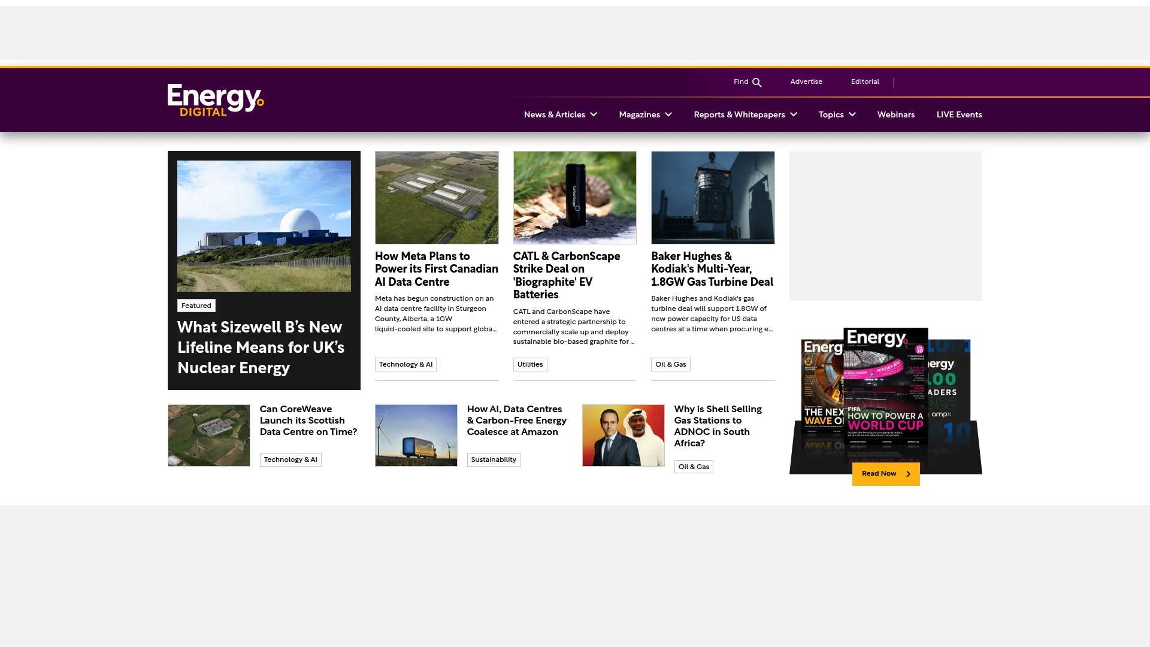Click the Read Now button

coord(886,474)
